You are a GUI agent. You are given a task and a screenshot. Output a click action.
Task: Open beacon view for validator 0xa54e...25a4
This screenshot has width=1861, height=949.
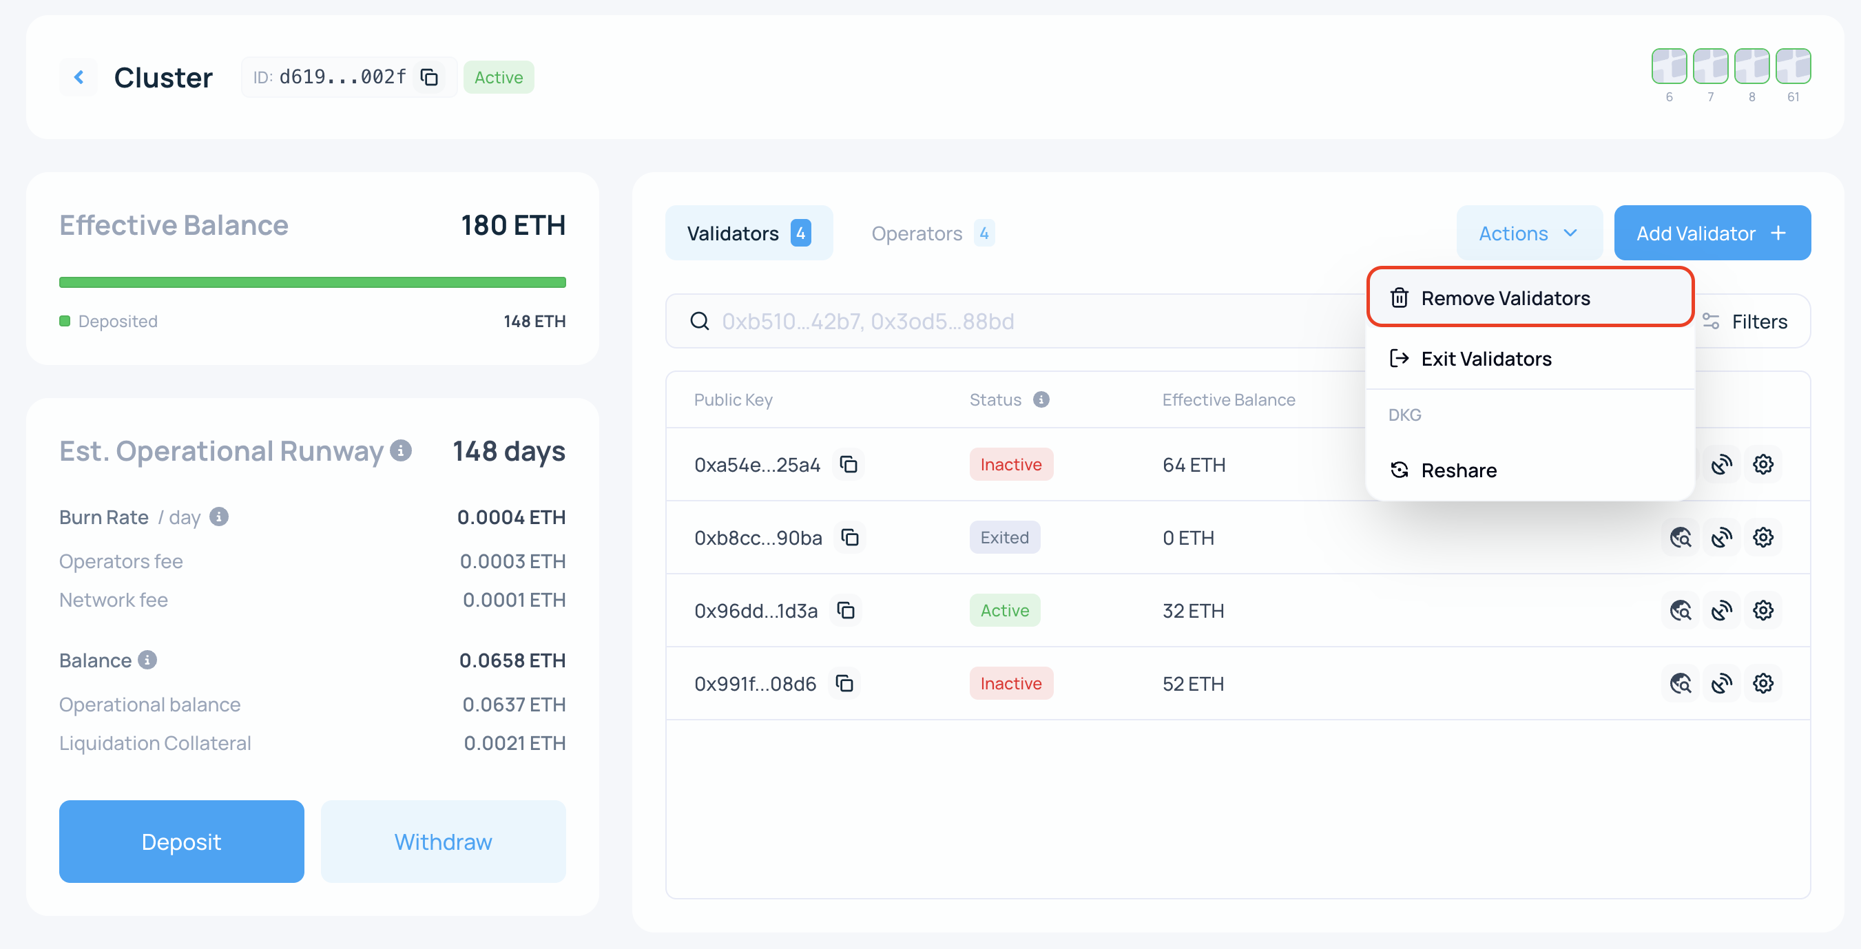click(1722, 464)
